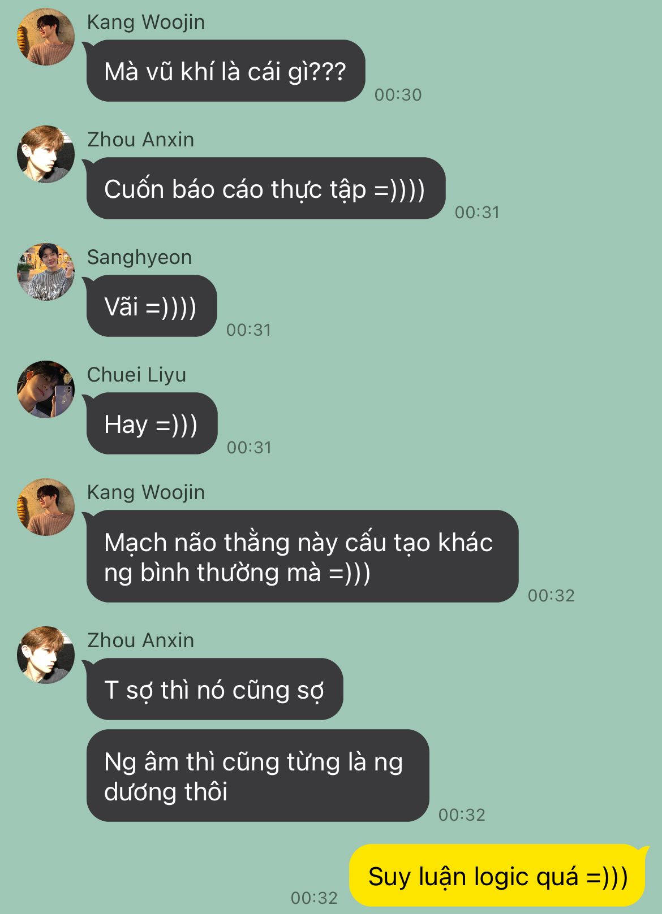Tap the 00:32 timestamp beside the yellow bubble
Viewport: 662px width, 914px height.
(x=314, y=898)
